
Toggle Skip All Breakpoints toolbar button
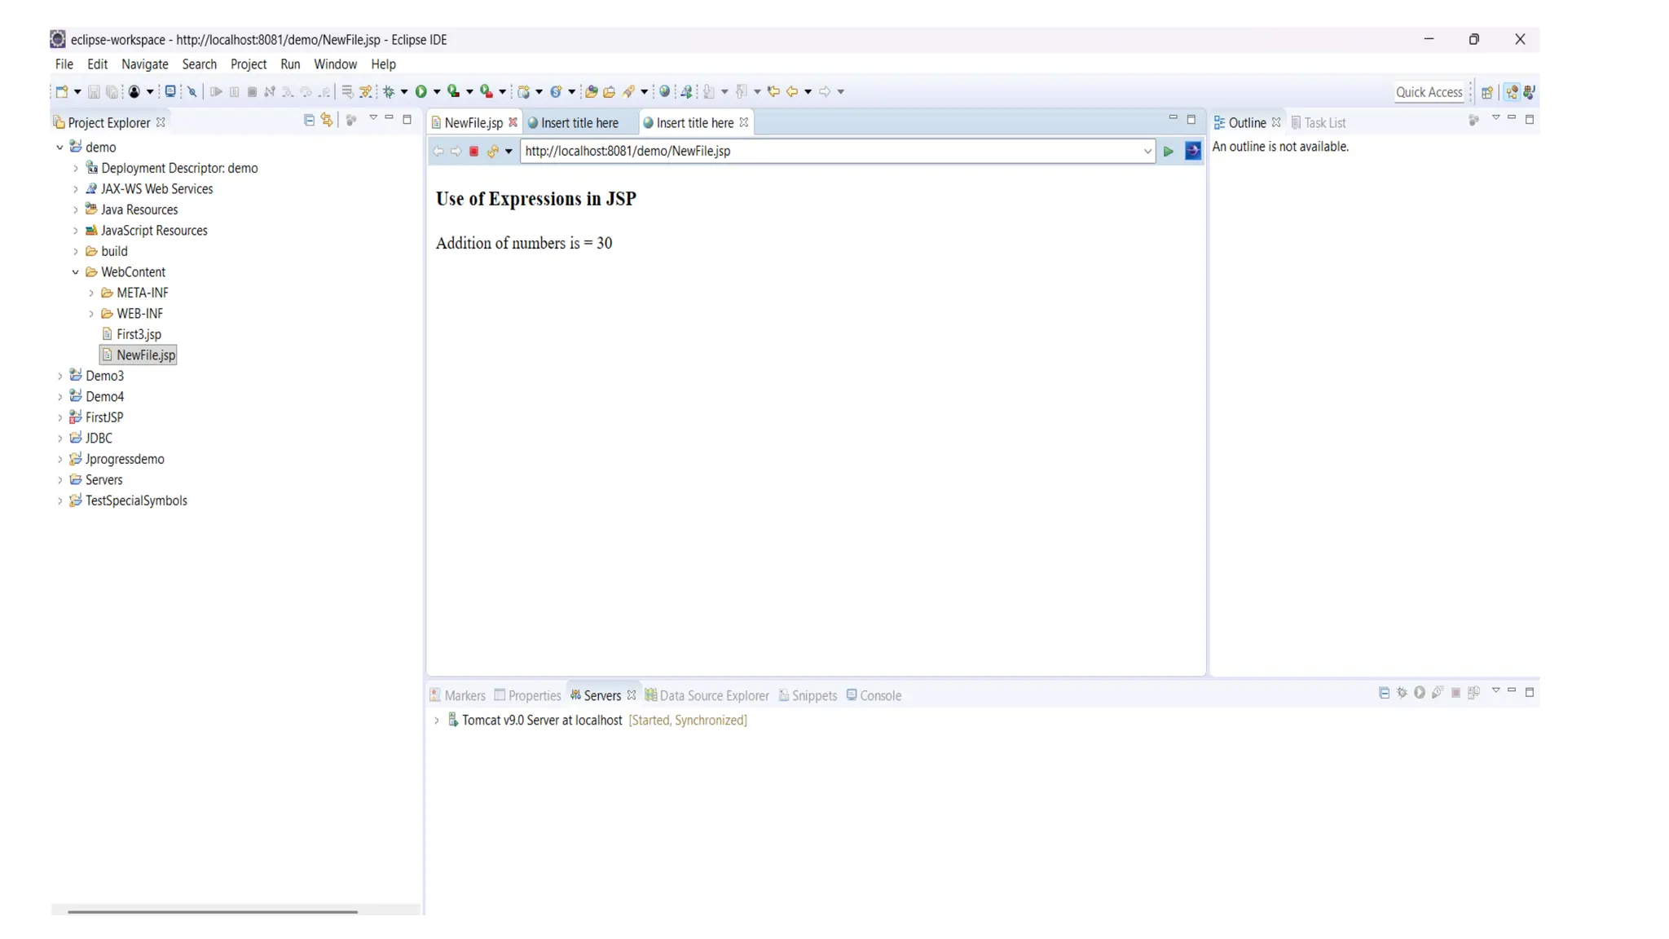point(192,92)
